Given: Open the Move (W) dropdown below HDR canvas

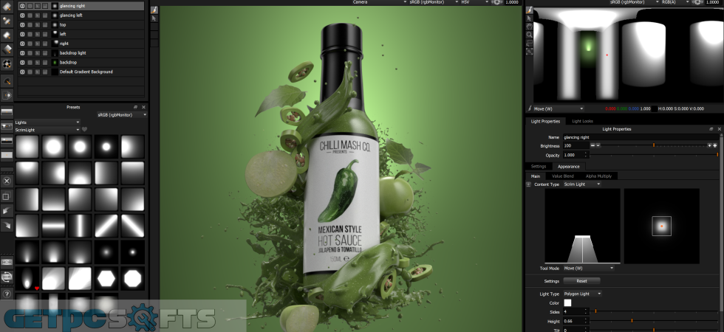Looking at the screenshot, I should [559, 109].
